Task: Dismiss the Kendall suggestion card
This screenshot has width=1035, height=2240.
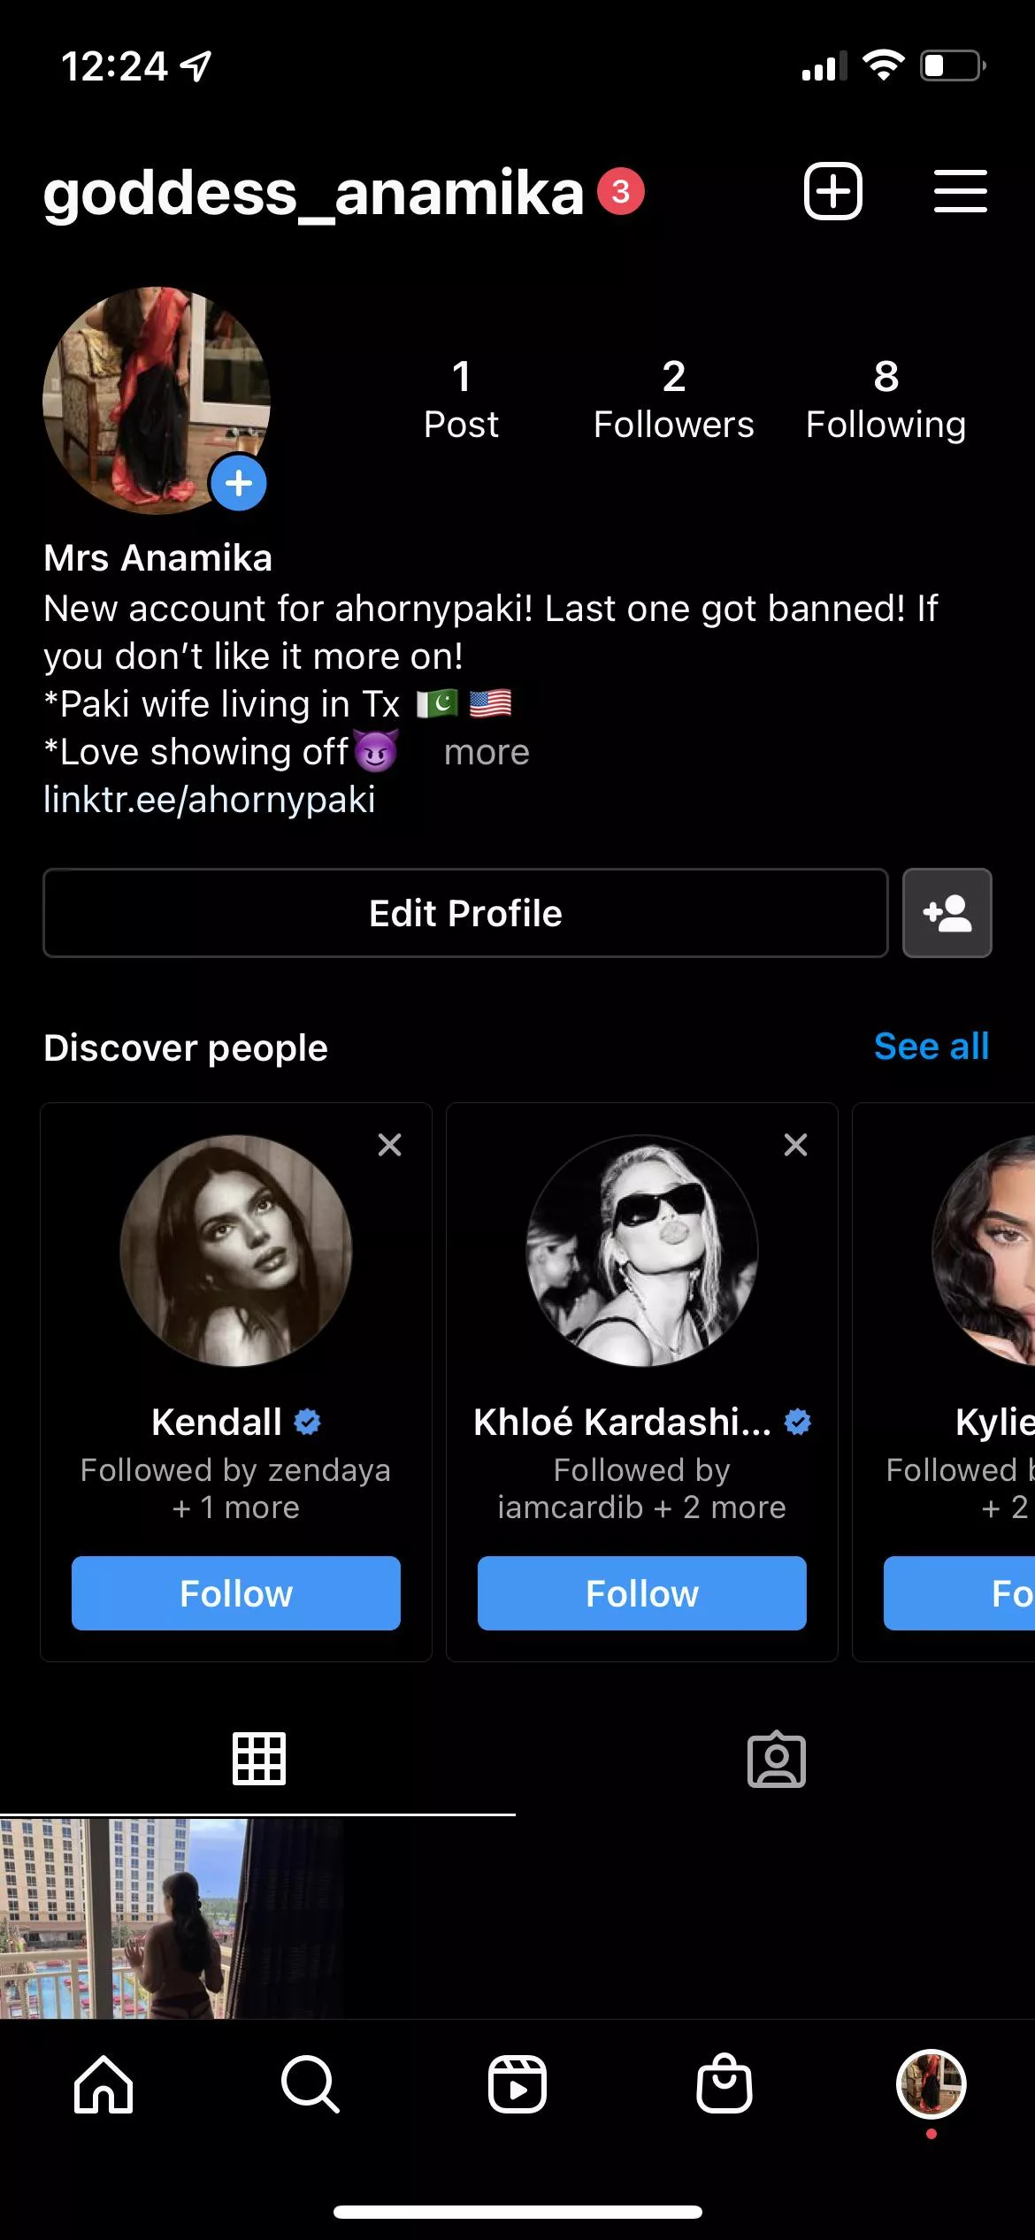Action: [389, 1145]
